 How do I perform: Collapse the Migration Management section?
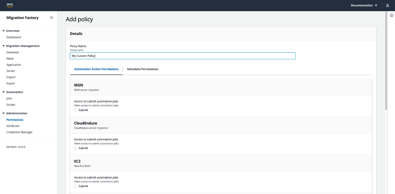point(3,46)
